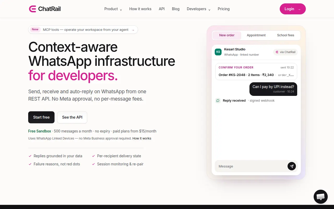Click the 'Reply received' status text

point(234,101)
